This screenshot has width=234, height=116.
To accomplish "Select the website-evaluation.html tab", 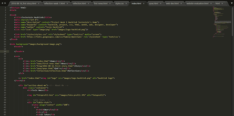I will (197, 3).
